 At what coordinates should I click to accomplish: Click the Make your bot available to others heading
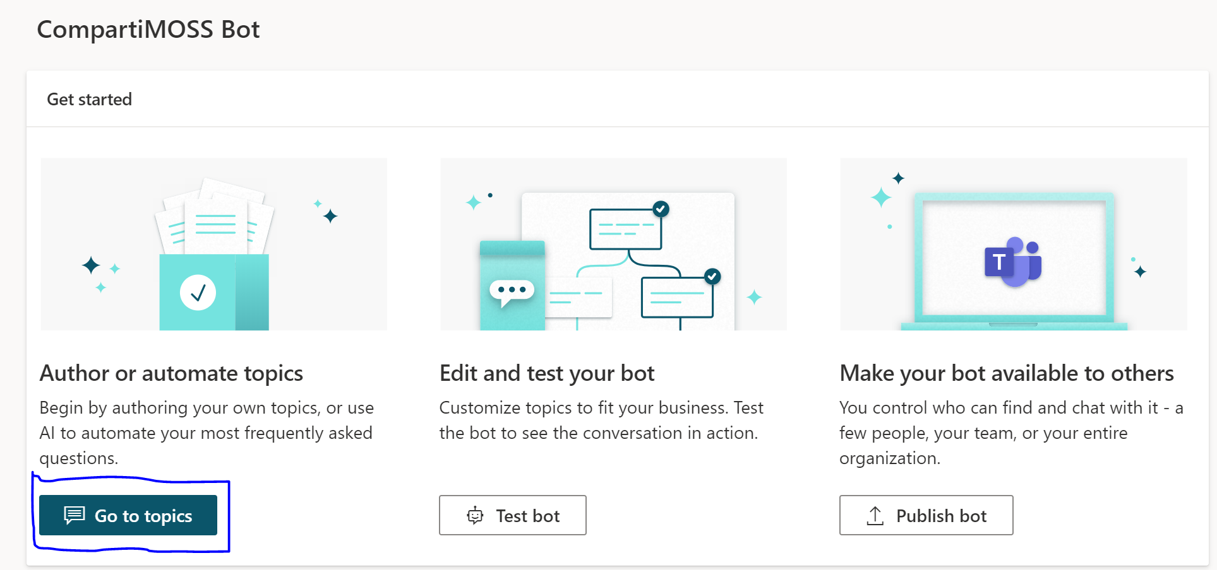[1006, 373]
